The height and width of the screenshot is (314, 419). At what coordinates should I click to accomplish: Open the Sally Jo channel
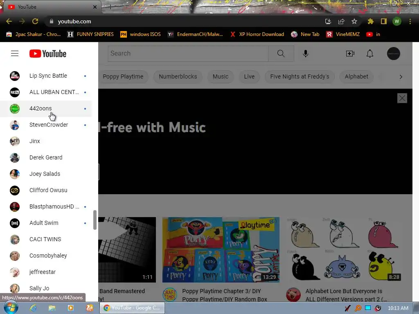click(x=46, y=288)
